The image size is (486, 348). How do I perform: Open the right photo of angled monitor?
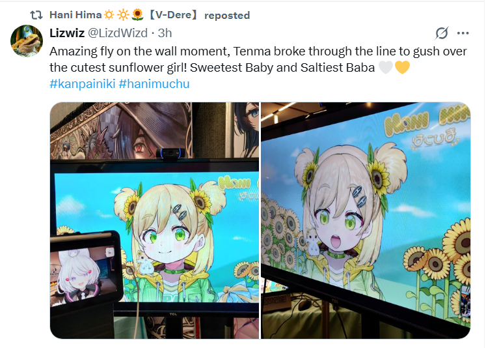(x=366, y=220)
